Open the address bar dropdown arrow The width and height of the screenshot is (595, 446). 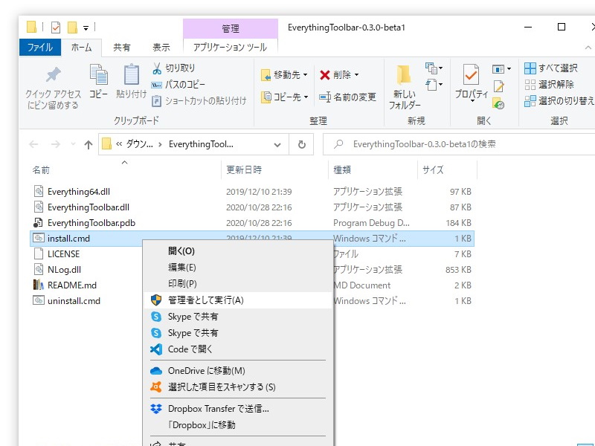[x=277, y=144]
